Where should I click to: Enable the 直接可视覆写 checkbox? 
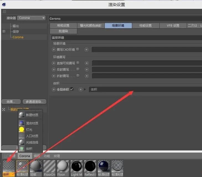coord(78,63)
